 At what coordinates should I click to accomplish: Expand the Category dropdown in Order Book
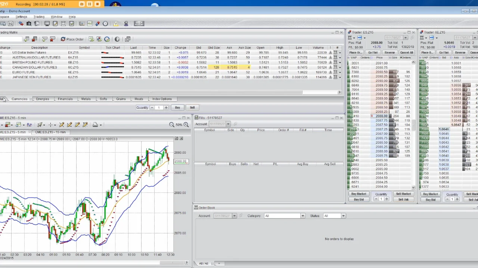(302, 216)
